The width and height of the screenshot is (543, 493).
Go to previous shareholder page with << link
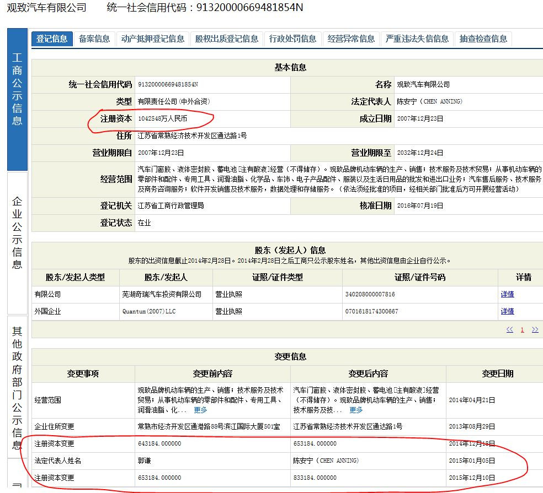pos(510,330)
